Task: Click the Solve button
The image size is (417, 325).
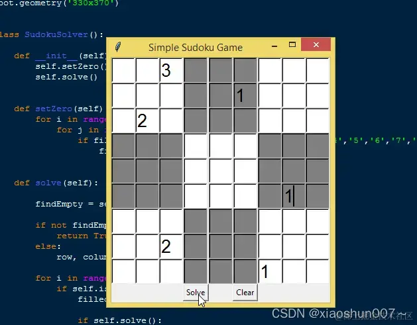Action: pos(196,293)
